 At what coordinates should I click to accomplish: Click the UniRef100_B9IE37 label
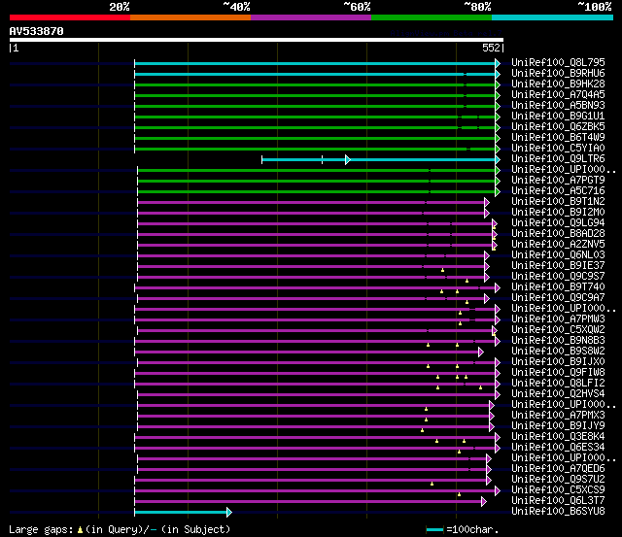click(558, 266)
